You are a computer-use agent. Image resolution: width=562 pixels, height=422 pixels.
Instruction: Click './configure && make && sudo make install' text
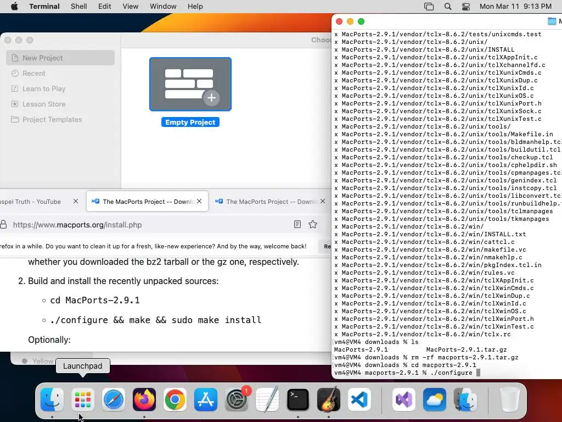(x=155, y=320)
